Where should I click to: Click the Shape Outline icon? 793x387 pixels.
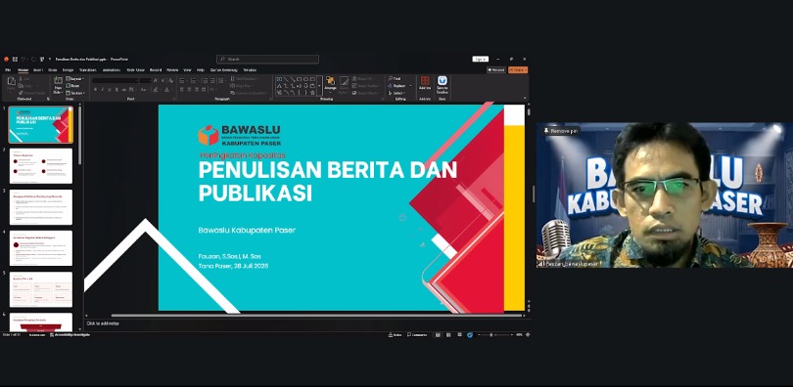[354, 86]
